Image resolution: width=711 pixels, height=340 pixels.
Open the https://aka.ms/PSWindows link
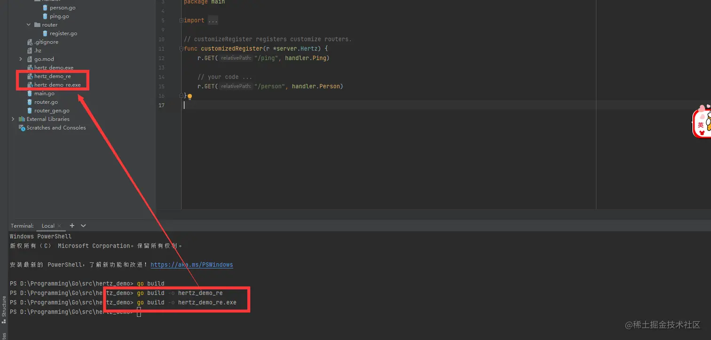tap(192, 265)
